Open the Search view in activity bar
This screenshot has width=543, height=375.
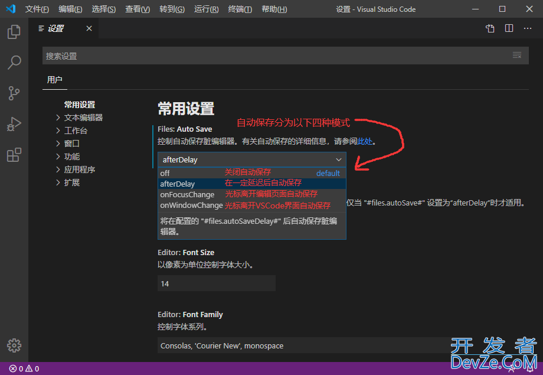14,63
